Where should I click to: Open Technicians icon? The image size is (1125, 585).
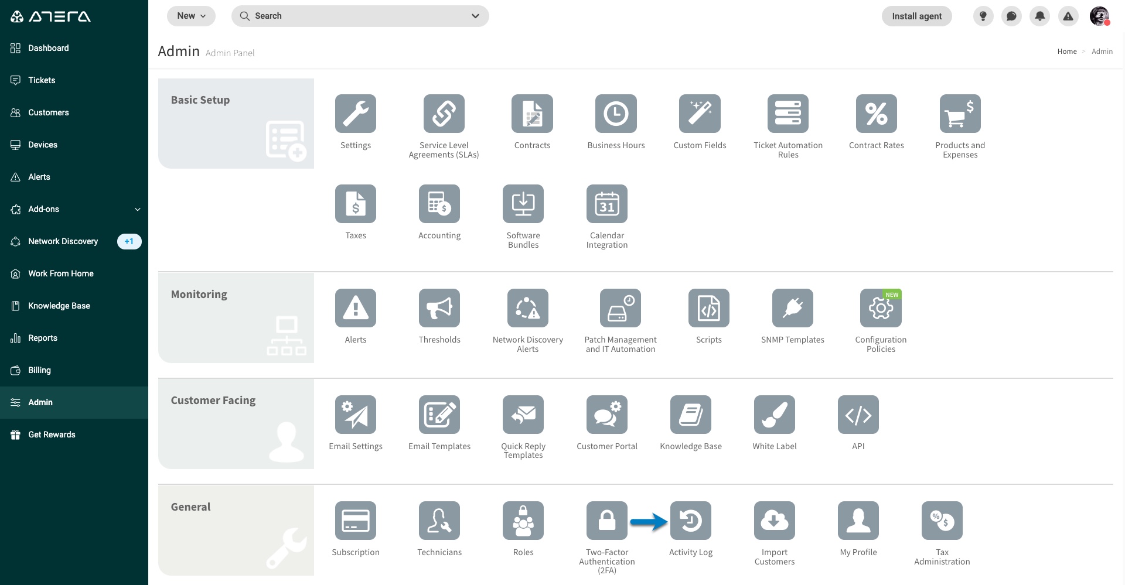pyautogui.click(x=439, y=521)
